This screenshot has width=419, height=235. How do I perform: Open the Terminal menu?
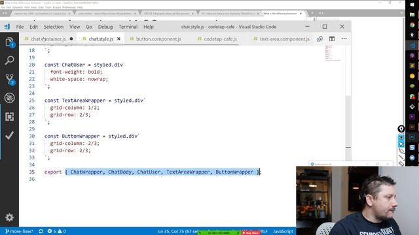pos(128,27)
